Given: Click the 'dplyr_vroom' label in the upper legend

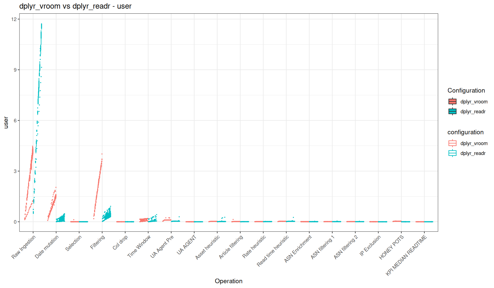Looking at the screenshot, I should (x=474, y=102).
